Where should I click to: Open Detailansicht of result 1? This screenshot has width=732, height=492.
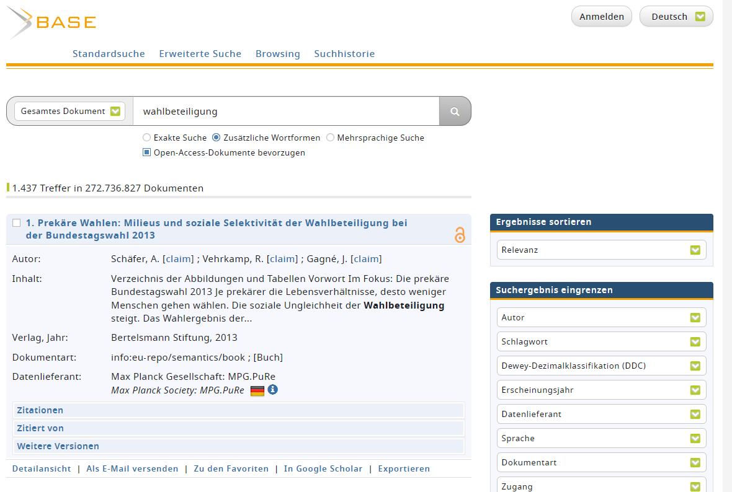pyautogui.click(x=42, y=468)
